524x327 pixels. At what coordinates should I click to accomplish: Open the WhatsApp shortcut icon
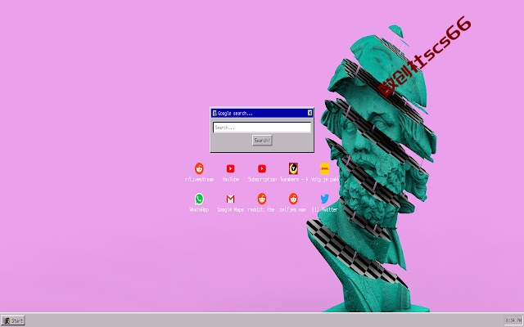199,199
